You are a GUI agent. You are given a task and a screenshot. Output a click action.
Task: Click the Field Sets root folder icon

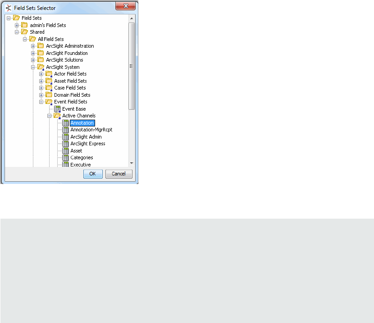coord(16,18)
